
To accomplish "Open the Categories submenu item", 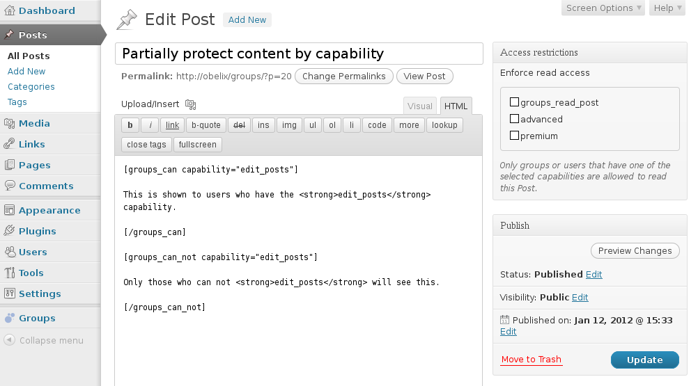I will [31, 87].
